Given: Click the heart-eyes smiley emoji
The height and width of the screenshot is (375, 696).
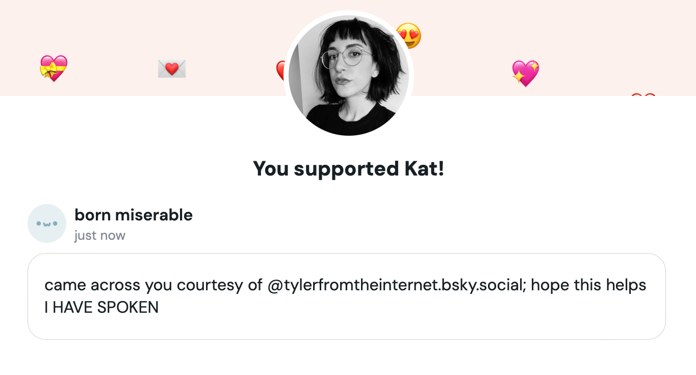Looking at the screenshot, I should point(409,36).
